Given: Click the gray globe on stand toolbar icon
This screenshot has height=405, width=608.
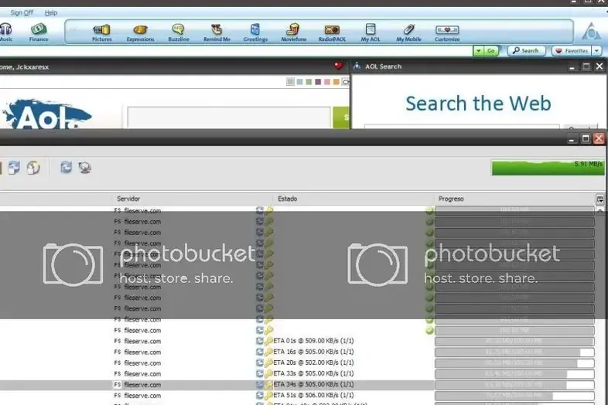Looking at the screenshot, I should 84,168.
